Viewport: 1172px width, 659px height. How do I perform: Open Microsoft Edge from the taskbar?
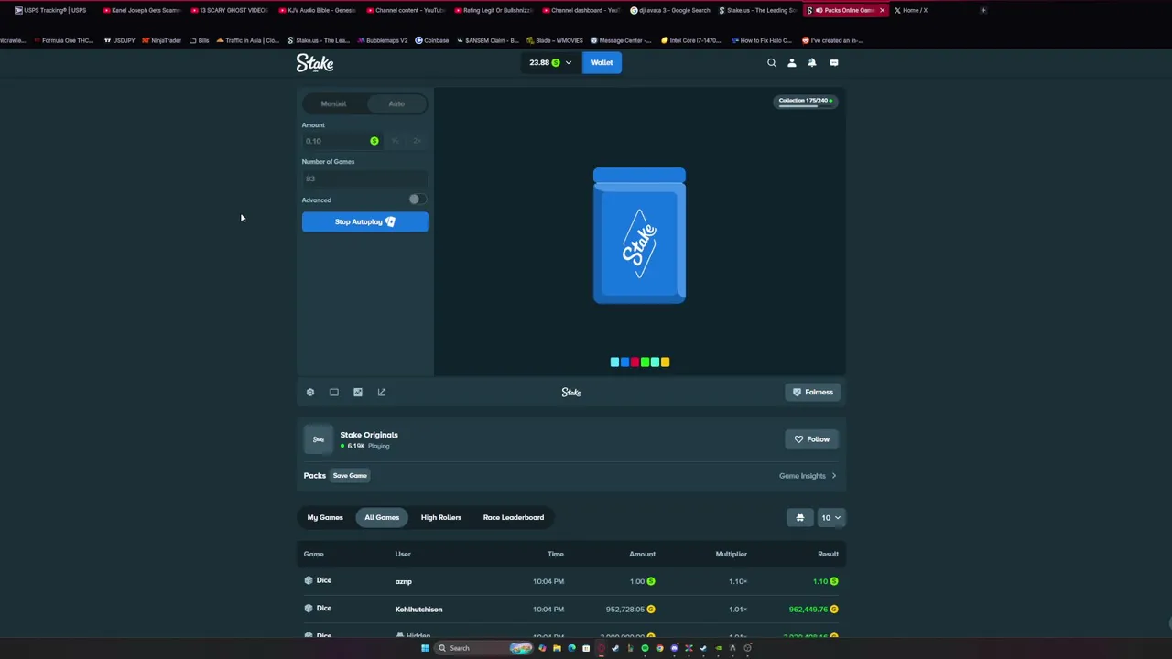(x=571, y=648)
